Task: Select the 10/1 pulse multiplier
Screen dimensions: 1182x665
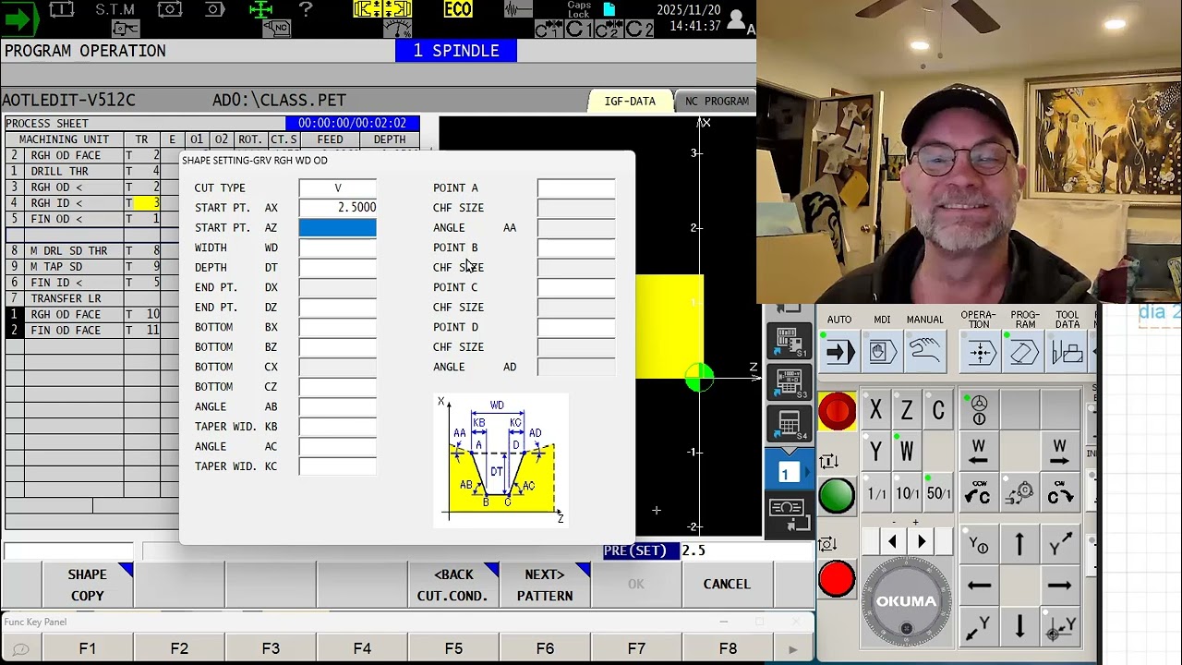Action: 907,493
